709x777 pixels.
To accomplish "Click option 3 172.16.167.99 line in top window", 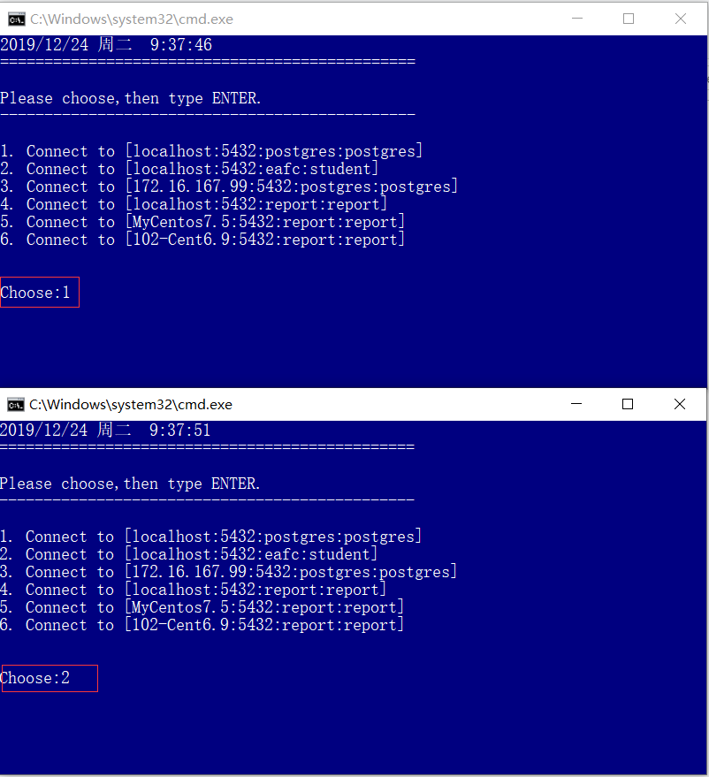I will pyautogui.click(x=229, y=187).
